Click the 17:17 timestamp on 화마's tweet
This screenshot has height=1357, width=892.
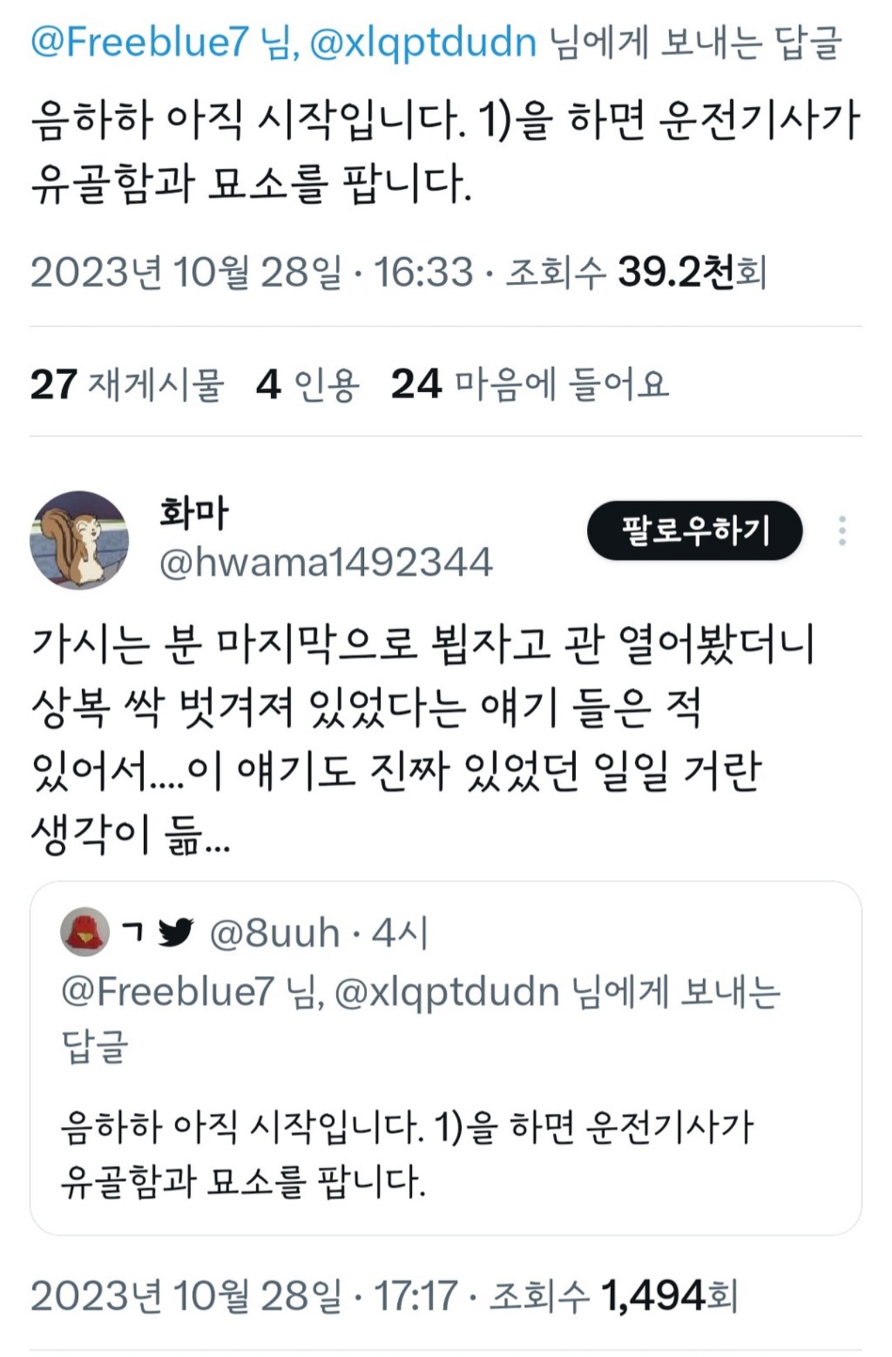point(415,1296)
